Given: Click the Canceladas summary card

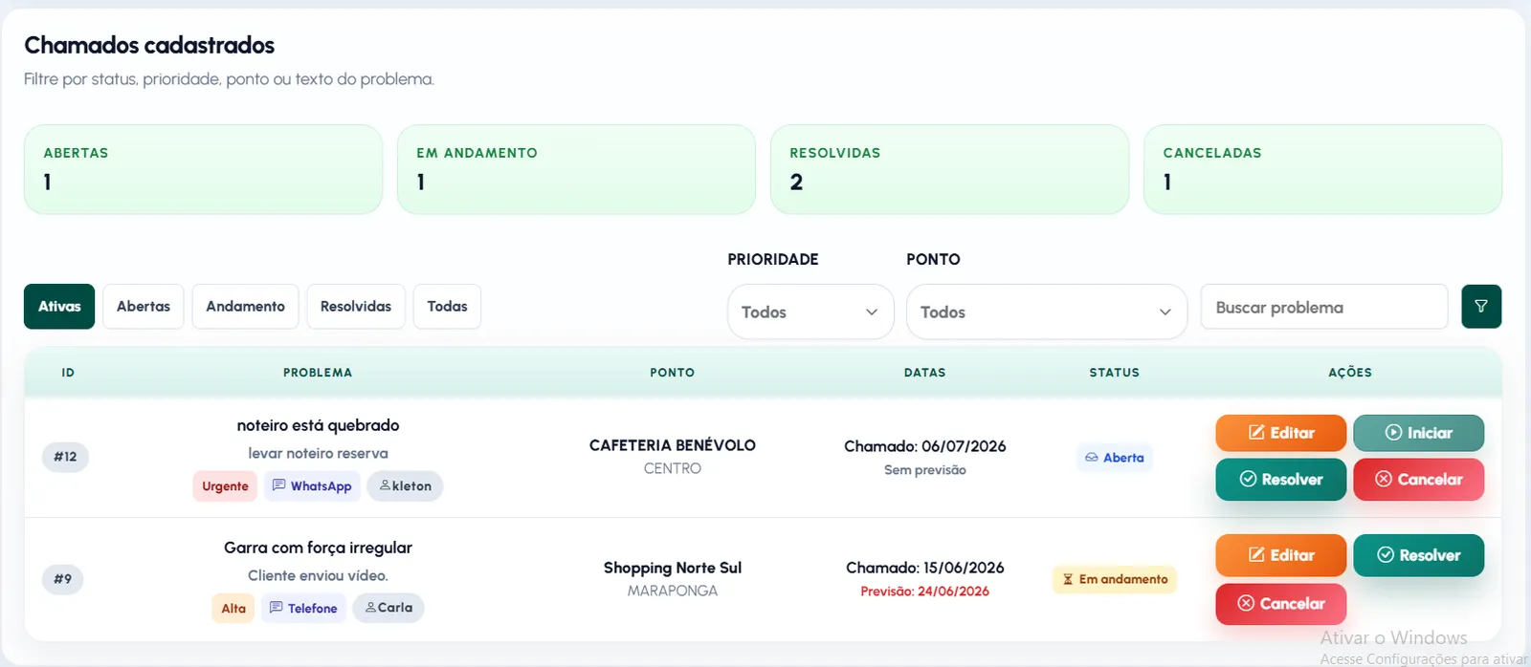Looking at the screenshot, I should 1322,169.
